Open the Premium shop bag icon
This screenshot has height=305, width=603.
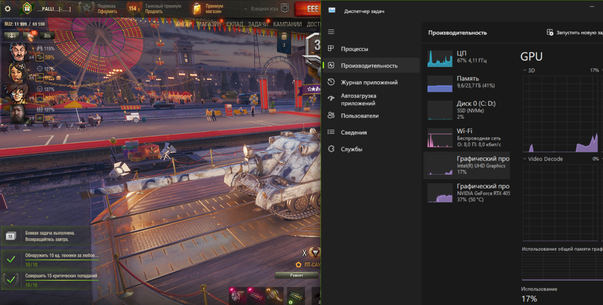click(197, 9)
